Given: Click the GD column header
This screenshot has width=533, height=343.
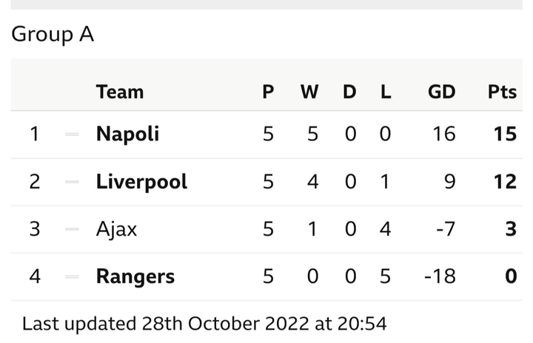Looking at the screenshot, I should (x=441, y=92).
